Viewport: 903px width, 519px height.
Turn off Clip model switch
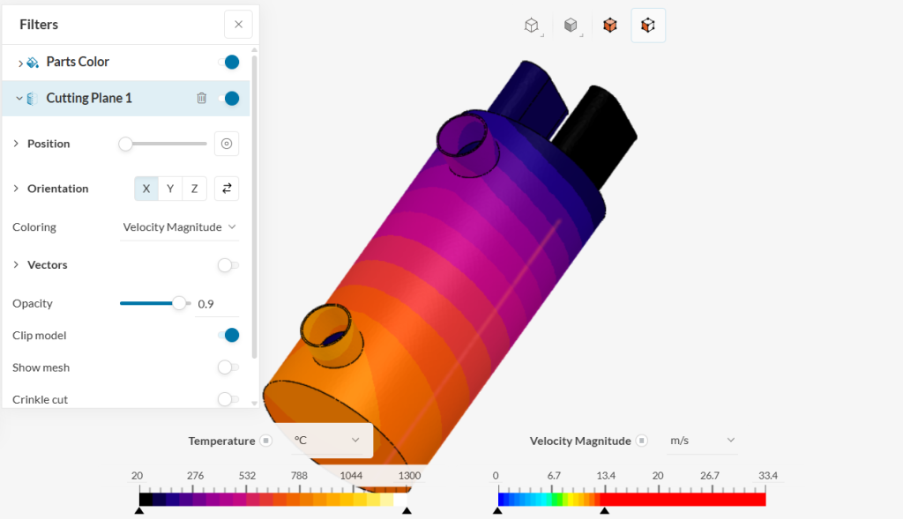(228, 335)
